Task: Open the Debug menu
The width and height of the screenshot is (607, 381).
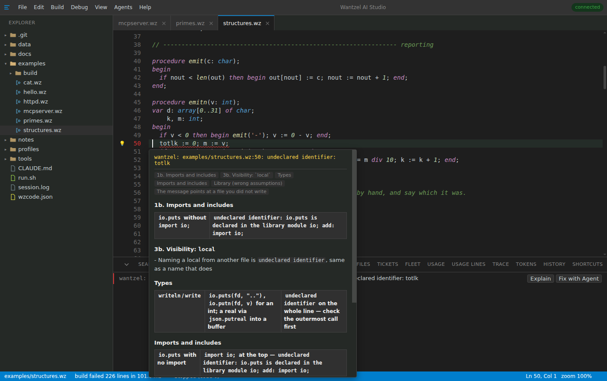Action: point(79,7)
